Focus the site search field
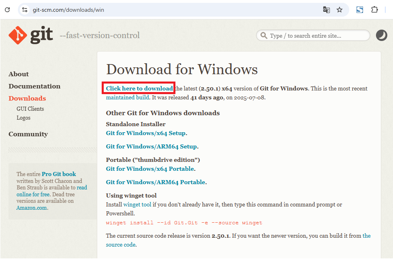 tap(313, 35)
